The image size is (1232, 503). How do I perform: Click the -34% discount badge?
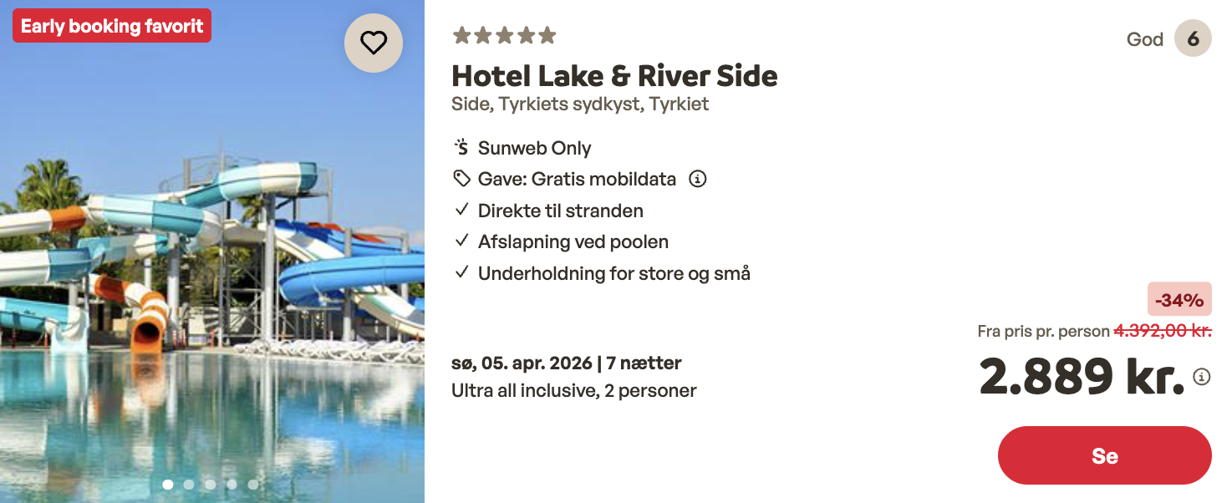1179,299
